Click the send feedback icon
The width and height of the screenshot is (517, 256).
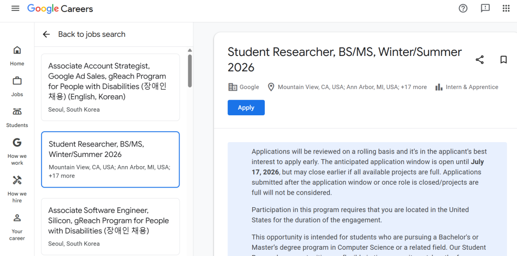click(485, 8)
